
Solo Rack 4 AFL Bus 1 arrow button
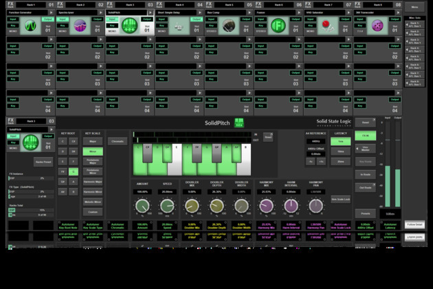pyautogui.click(x=414, y=50)
